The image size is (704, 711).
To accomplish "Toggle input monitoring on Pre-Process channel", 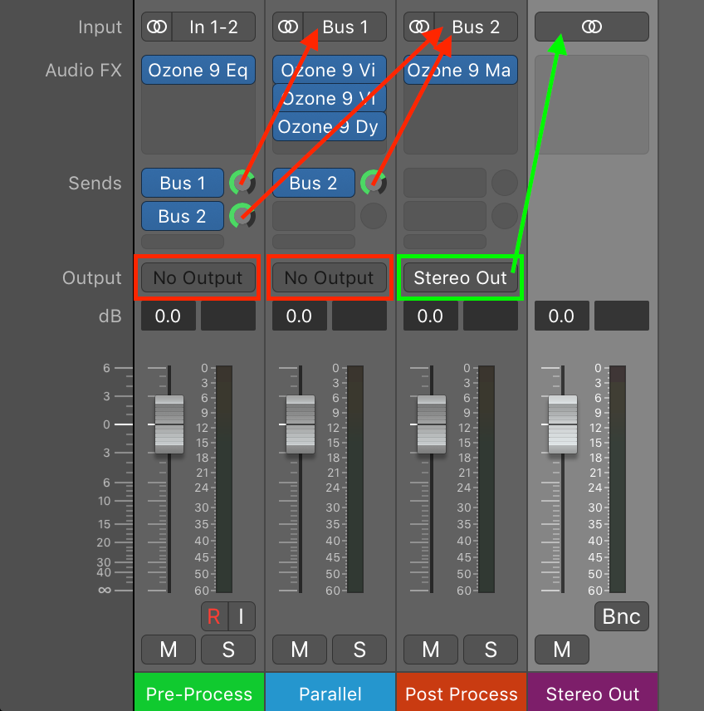I will tap(242, 616).
